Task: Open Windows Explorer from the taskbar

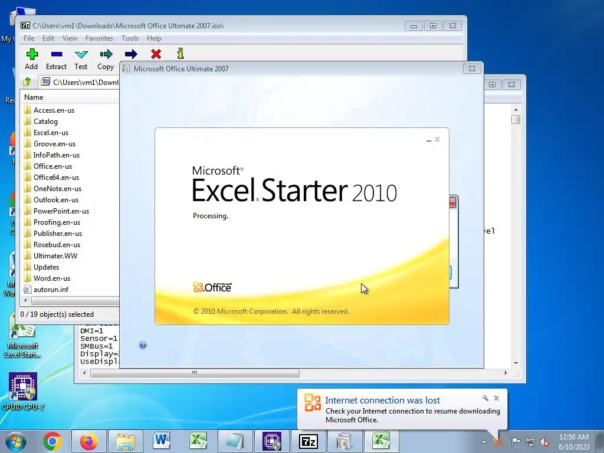Action: (126, 441)
